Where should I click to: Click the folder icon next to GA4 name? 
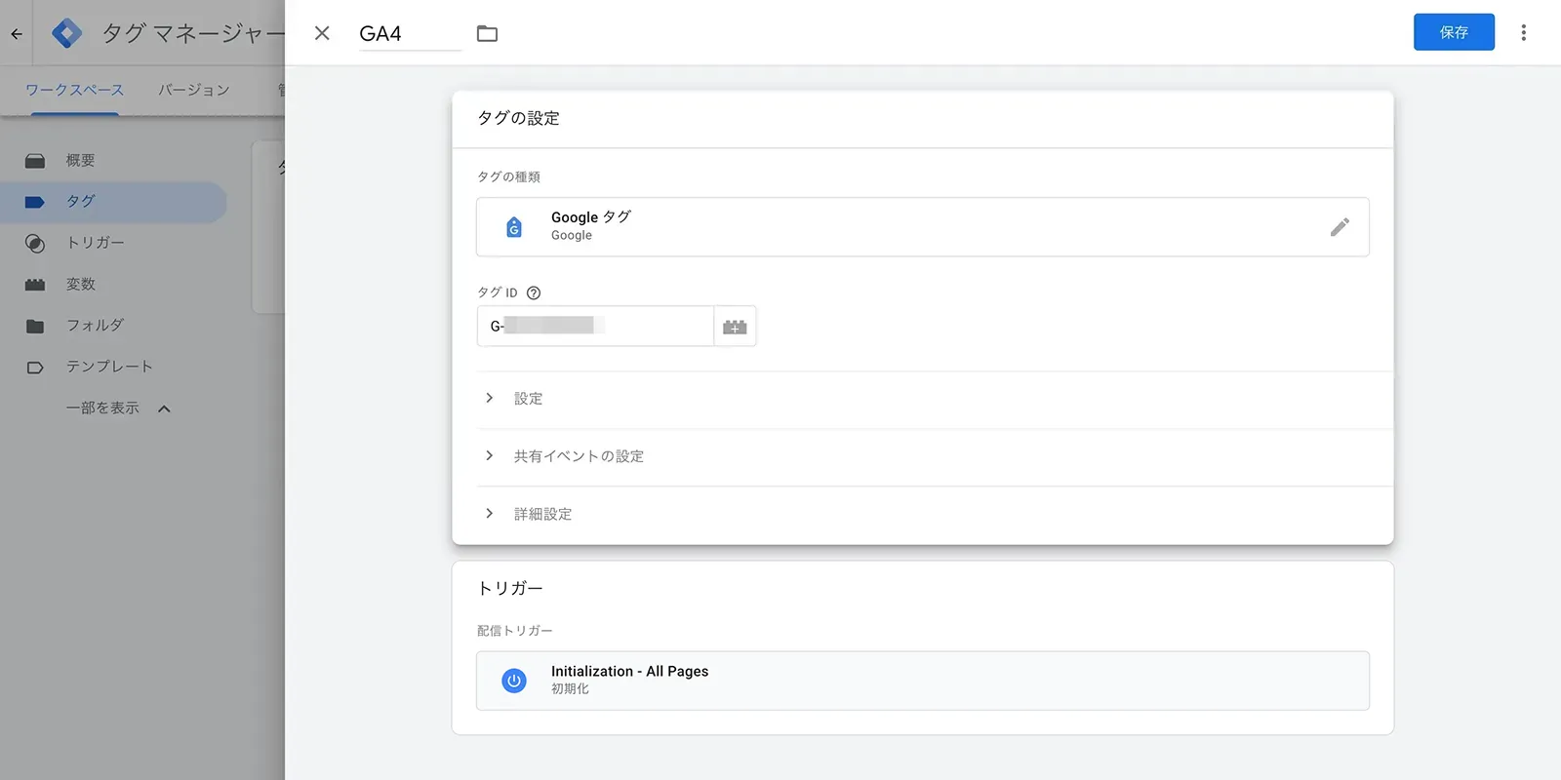pyautogui.click(x=487, y=34)
